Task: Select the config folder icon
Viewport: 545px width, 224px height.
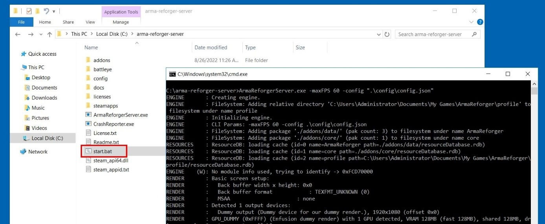Action: click(88, 78)
